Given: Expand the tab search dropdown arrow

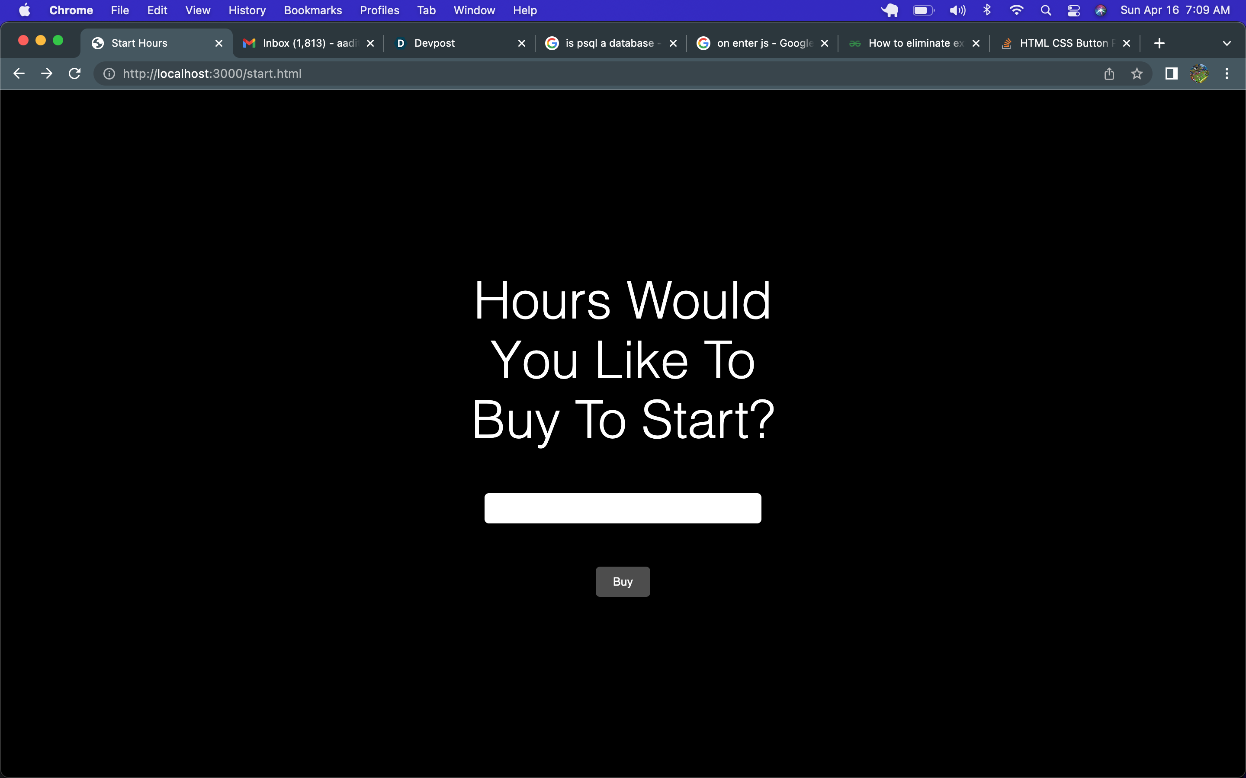Looking at the screenshot, I should (1227, 43).
